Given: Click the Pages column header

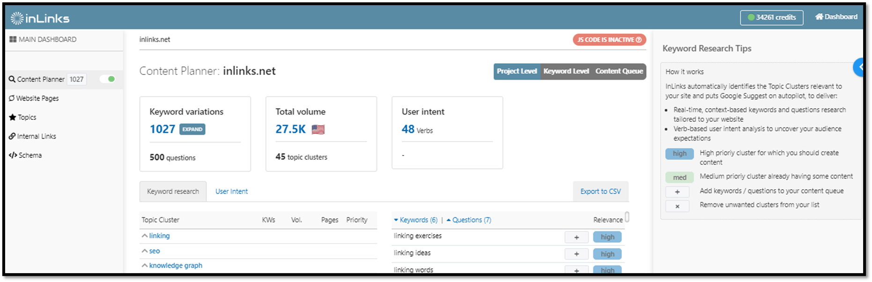Looking at the screenshot, I should pyautogui.click(x=330, y=220).
